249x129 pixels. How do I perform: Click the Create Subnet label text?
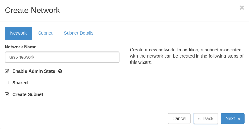pos(28,94)
